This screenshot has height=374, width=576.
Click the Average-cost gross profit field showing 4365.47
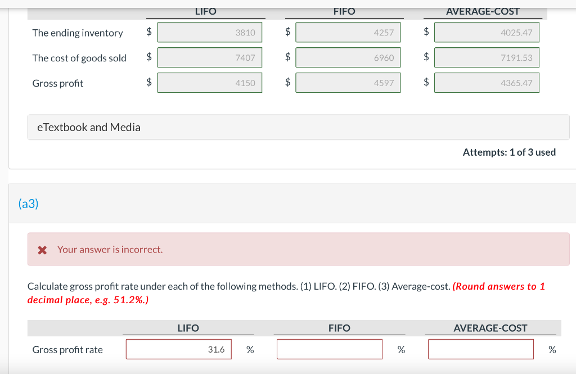tap(487, 82)
